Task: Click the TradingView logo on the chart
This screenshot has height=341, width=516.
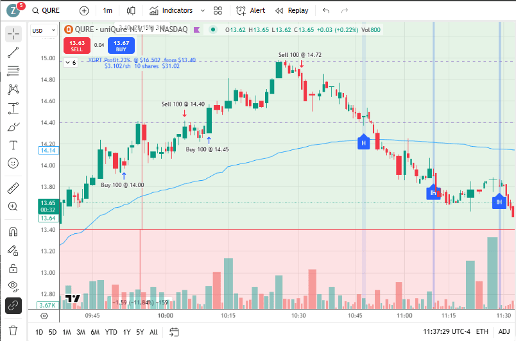Action: 73,299
